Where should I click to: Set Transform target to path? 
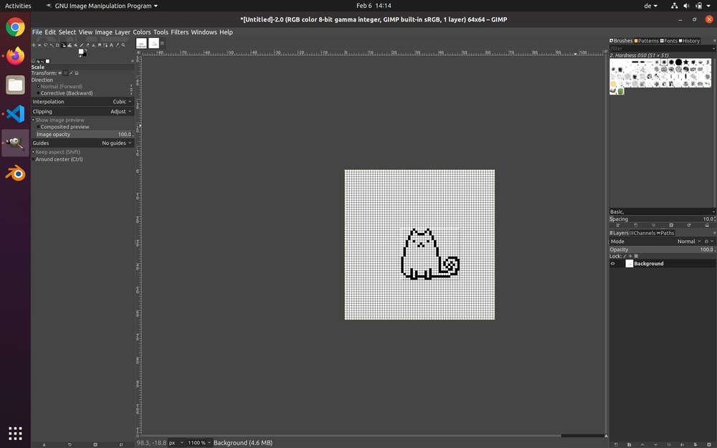[71, 73]
